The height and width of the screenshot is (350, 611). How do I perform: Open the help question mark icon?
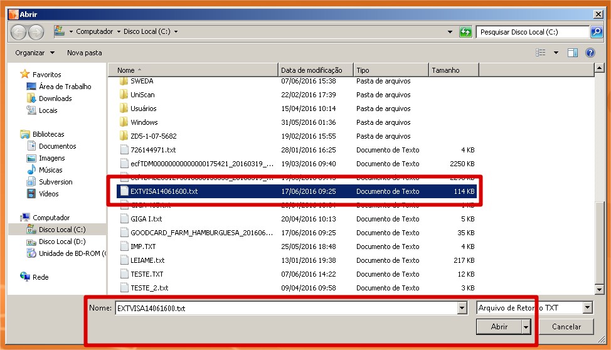[590, 53]
